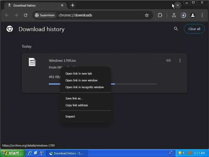Open the Chrome Labs flask icon
The image size is (209, 157).
pos(174,15)
